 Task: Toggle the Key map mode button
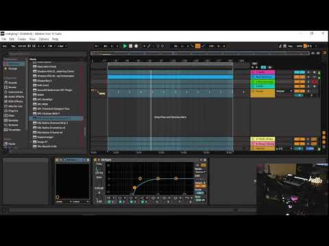(291, 46)
